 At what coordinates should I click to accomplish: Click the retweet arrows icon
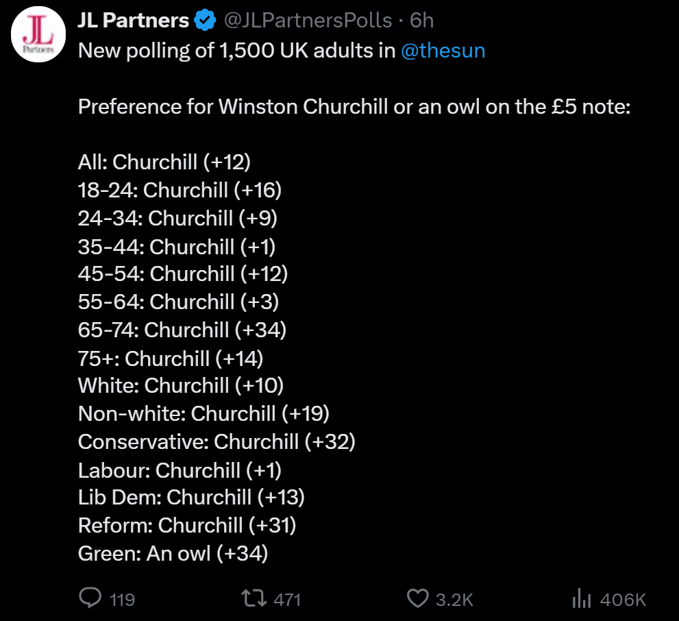tap(255, 599)
